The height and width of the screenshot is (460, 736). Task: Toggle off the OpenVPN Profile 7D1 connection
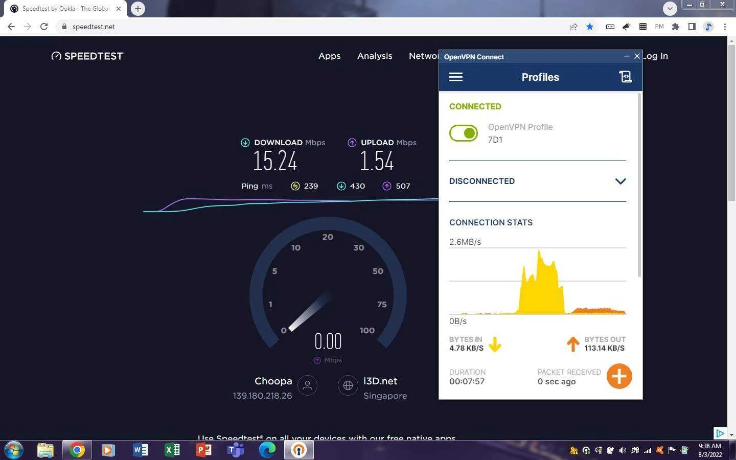click(x=464, y=133)
